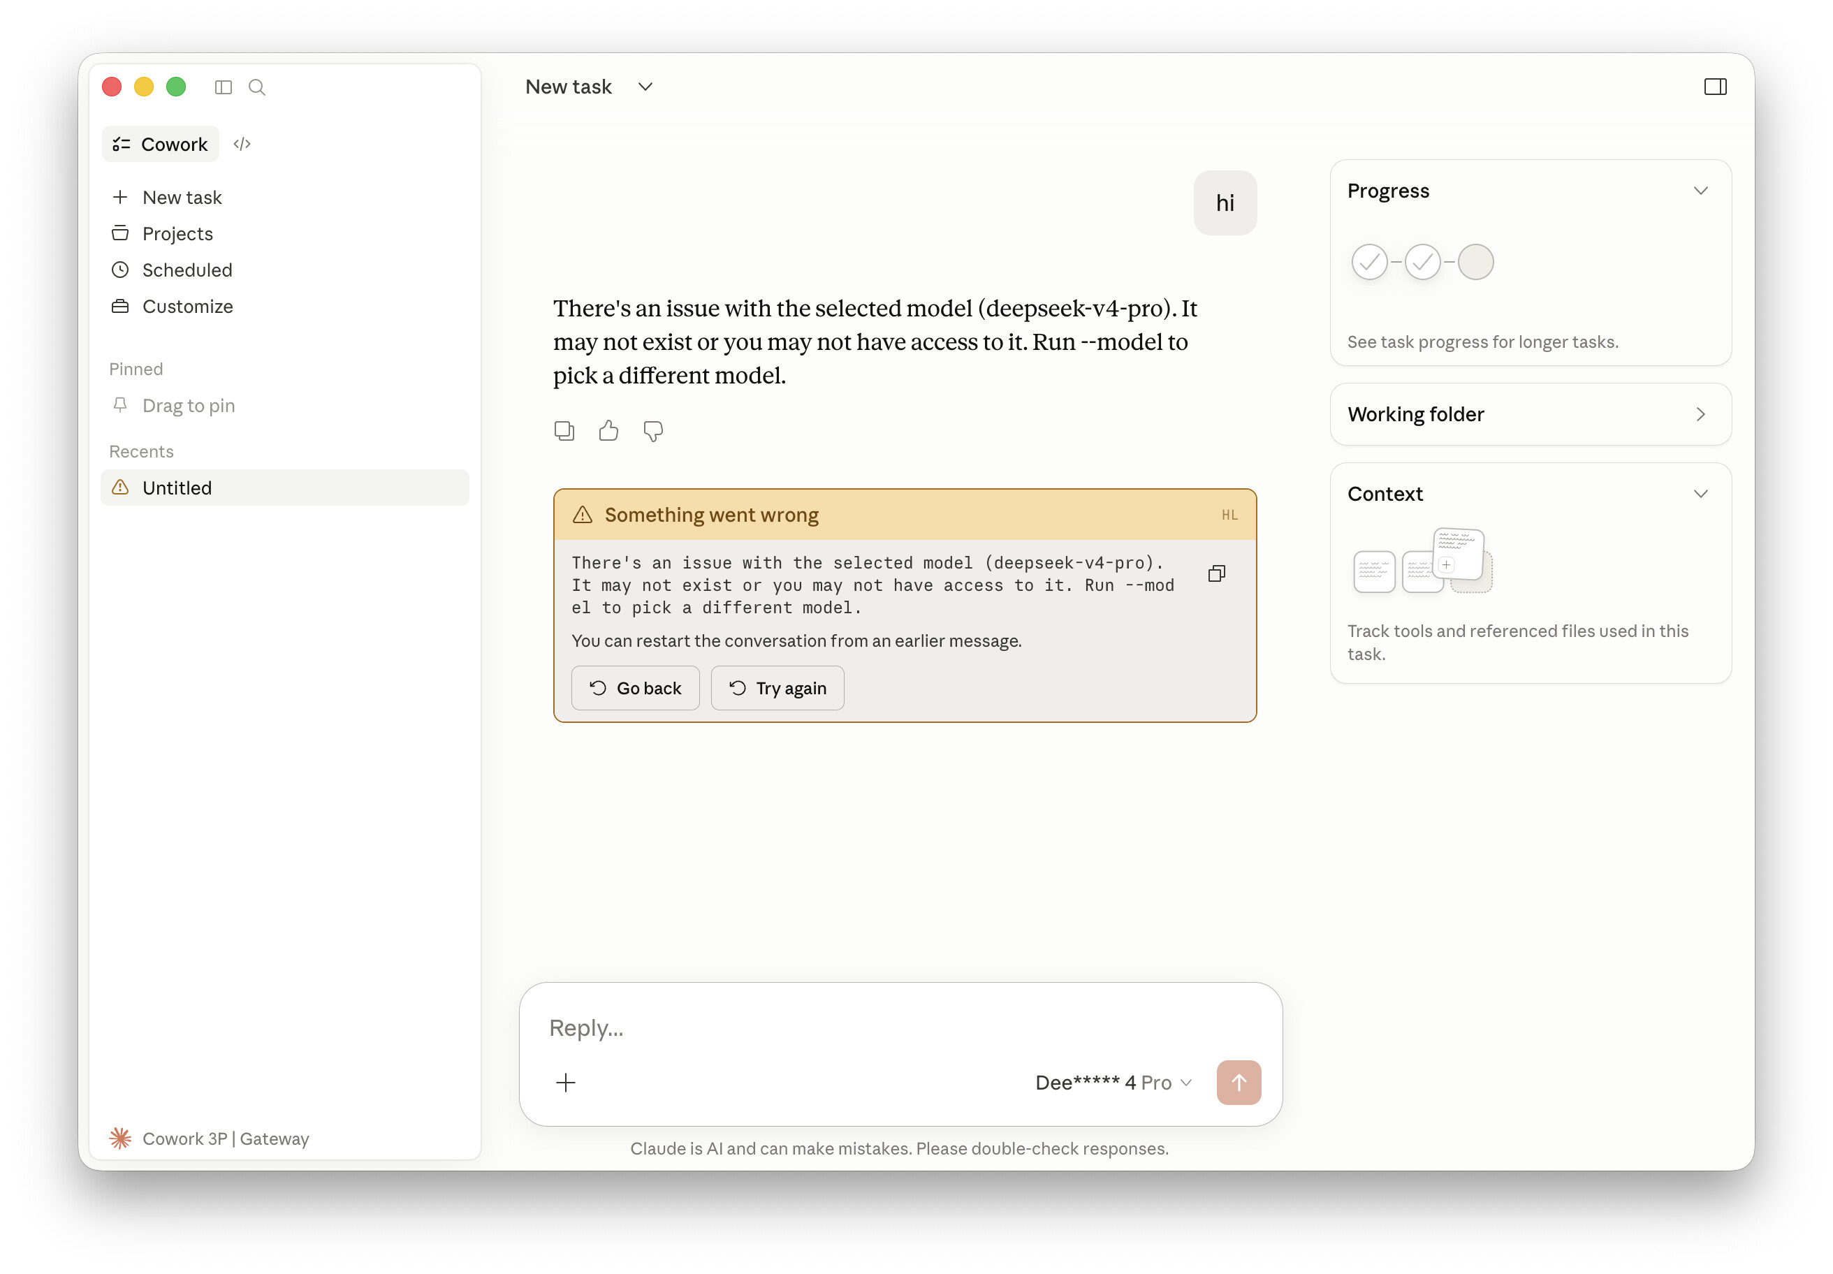Click the HL badge in error banner
1833x1274 pixels.
coord(1229,515)
